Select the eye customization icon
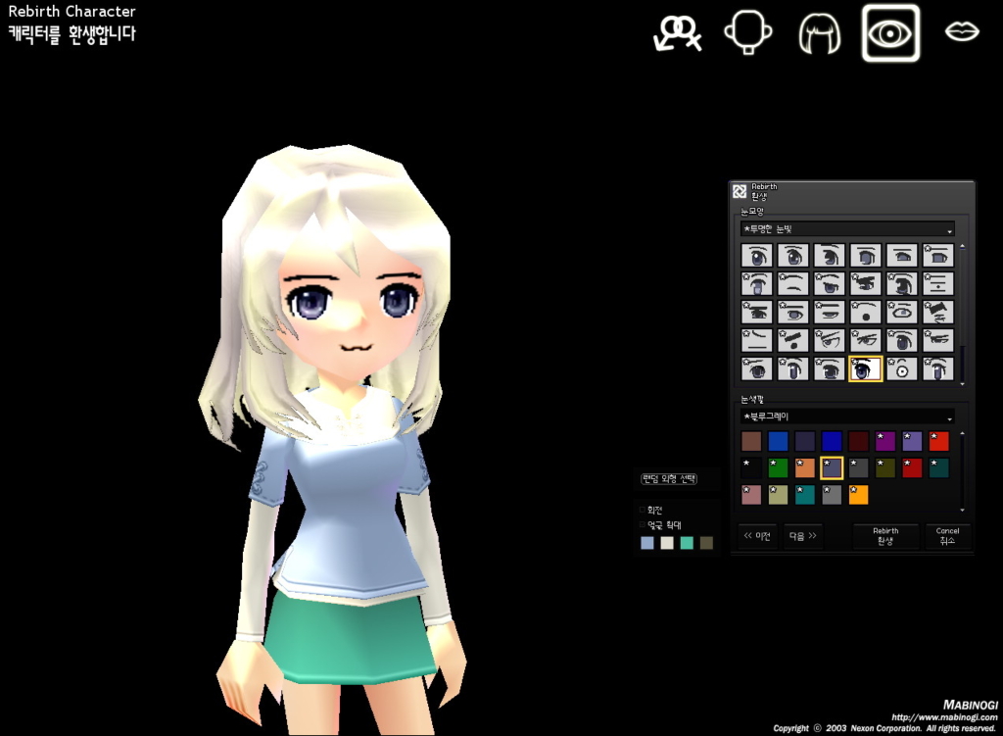The height and width of the screenshot is (736, 1003). (x=890, y=33)
